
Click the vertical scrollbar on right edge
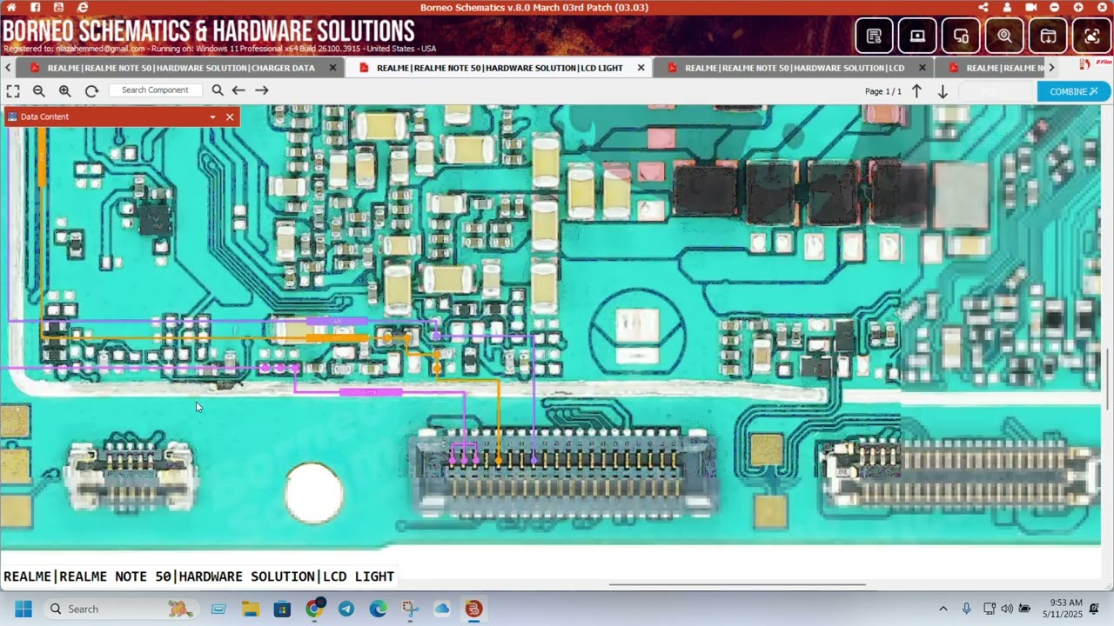click(x=1108, y=378)
